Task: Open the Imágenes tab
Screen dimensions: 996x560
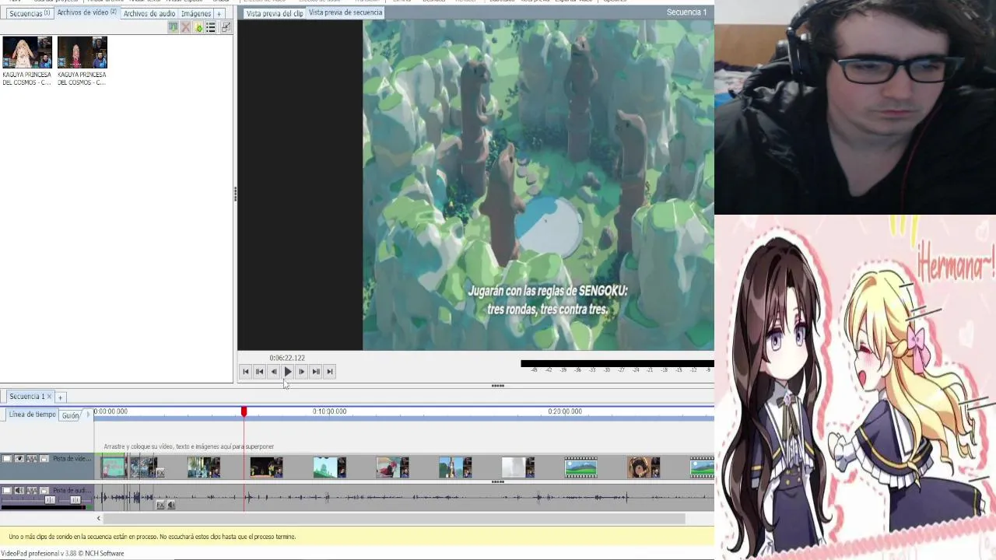Action: click(196, 13)
